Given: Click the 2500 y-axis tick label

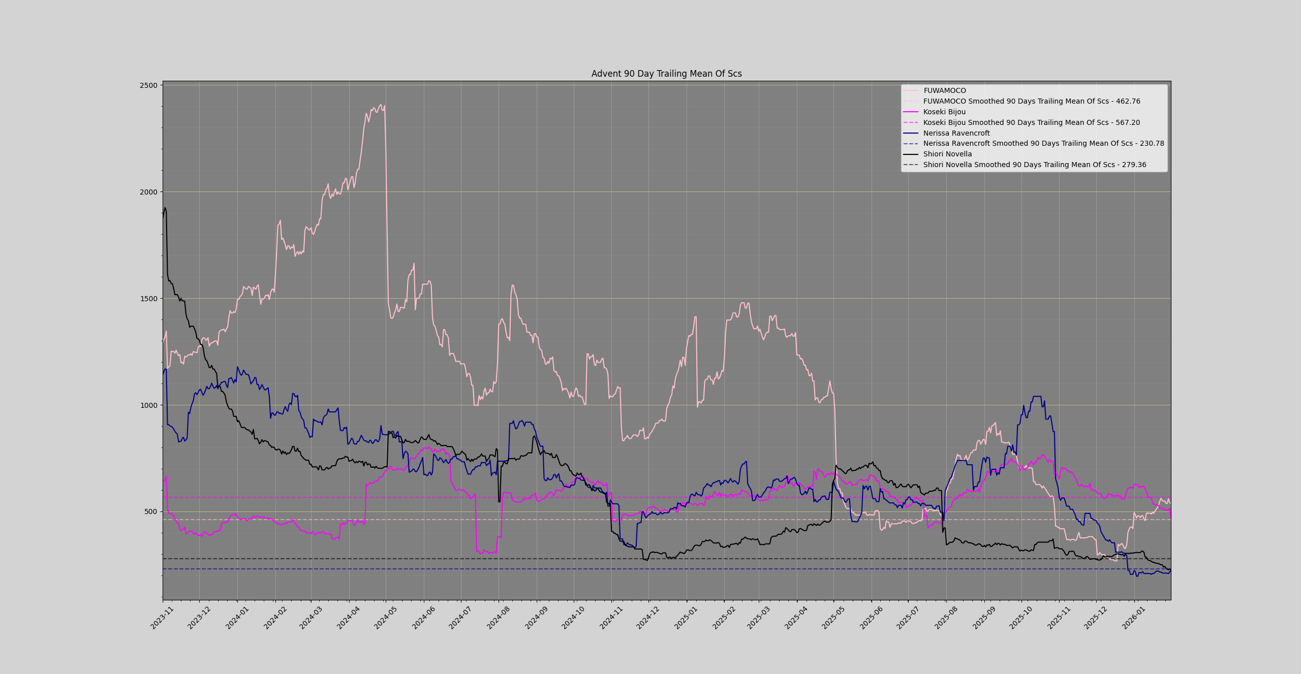Looking at the screenshot, I should [x=148, y=85].
